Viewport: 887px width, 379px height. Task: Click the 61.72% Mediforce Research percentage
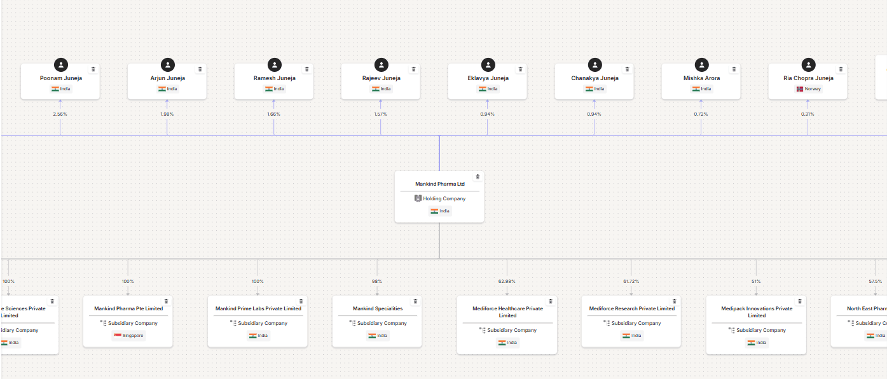pyautogui.click(x=631, y=281)
